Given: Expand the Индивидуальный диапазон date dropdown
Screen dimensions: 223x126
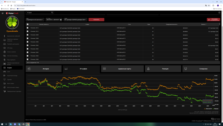Looking at the screenshot, I should (35, 20).
